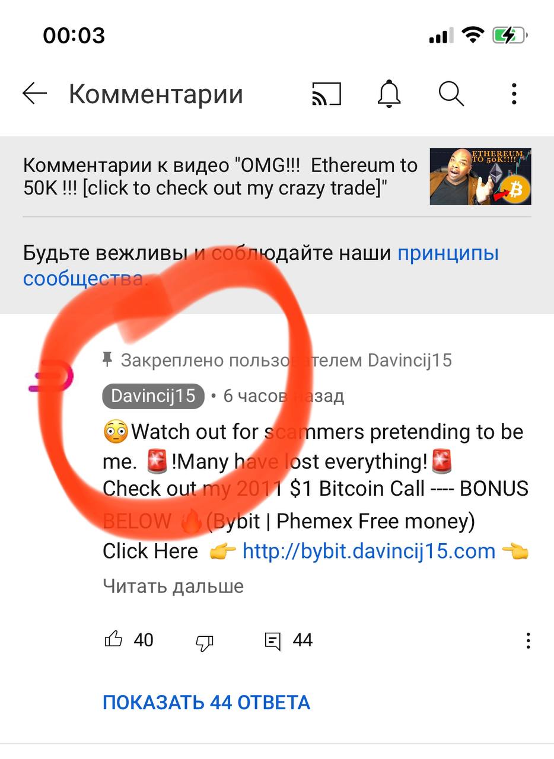This screenshot has height=759, width=554.
Task: Expand replies via ПОКАЗАТЬ 44 ОТВЕТА
Action: point(206,703)
